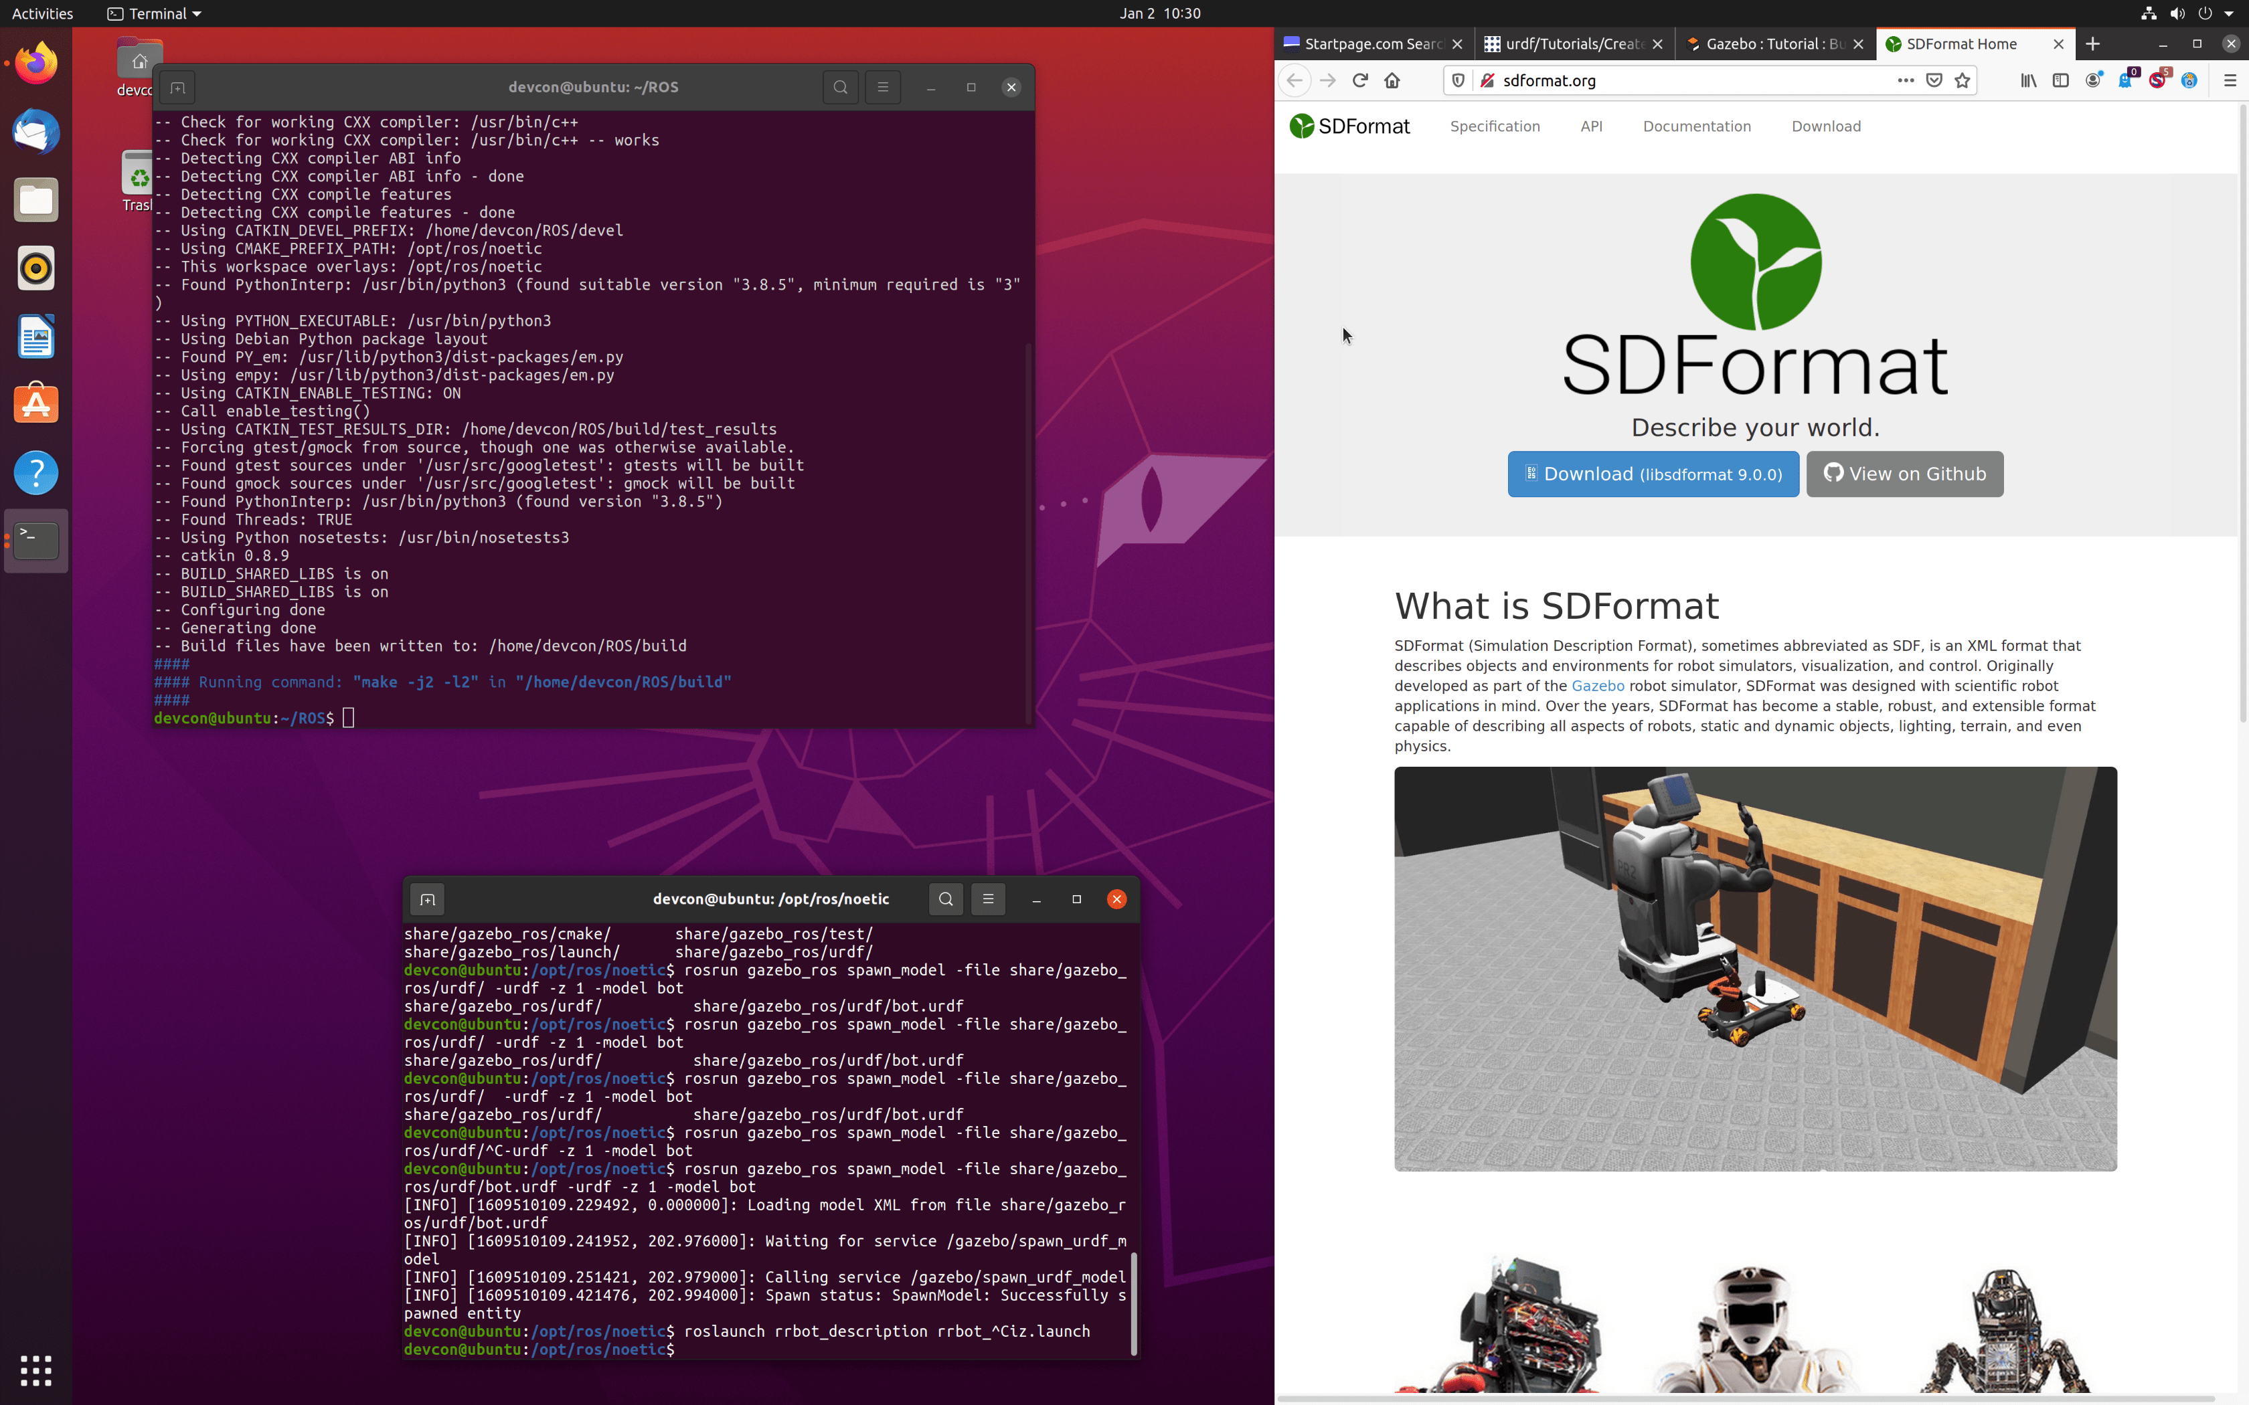Open hamburger menu in ~/ROS terminal
The image size is (2249, 1405).
click(882, 88)
